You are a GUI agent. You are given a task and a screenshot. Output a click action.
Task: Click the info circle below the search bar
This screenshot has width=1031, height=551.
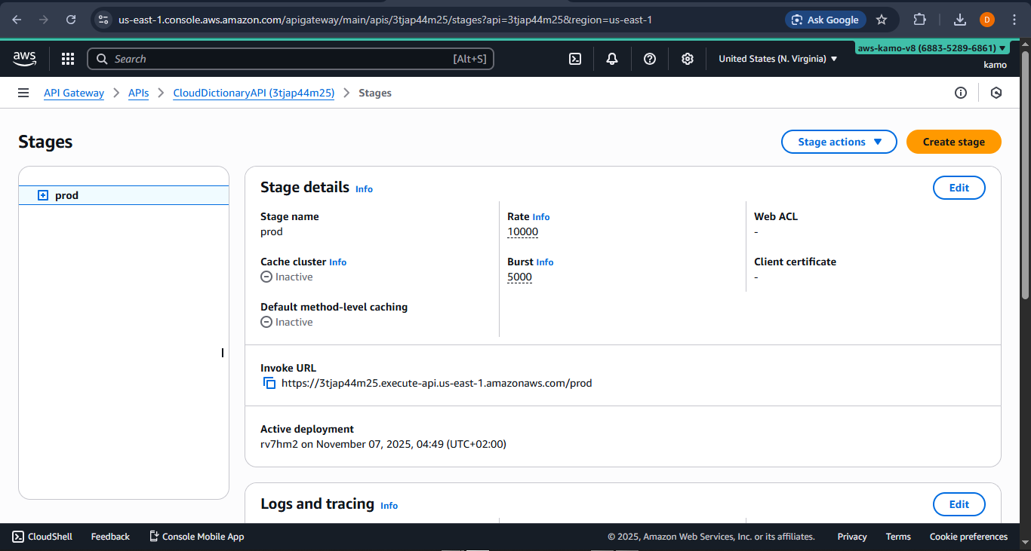pos(960,92)
